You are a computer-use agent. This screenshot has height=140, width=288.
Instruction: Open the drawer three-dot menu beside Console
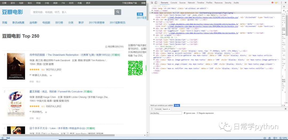click(x=152, y=109)
